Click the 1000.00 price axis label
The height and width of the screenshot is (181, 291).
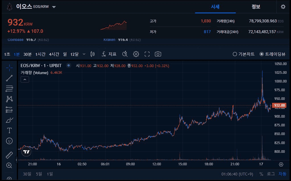click(x=281, y=81)
